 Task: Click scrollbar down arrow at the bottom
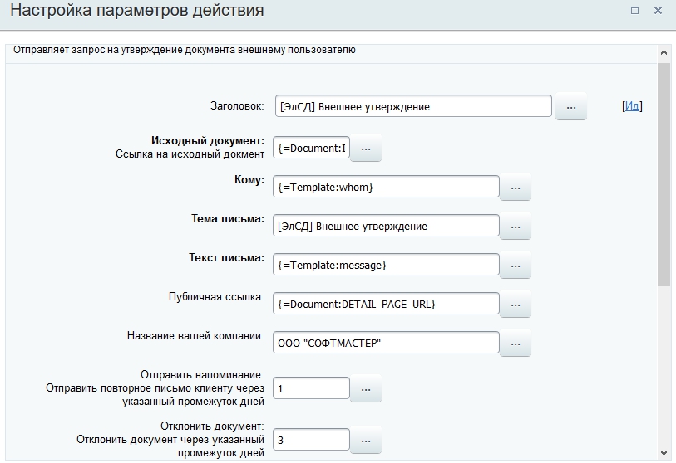click(x=664, y=452)
